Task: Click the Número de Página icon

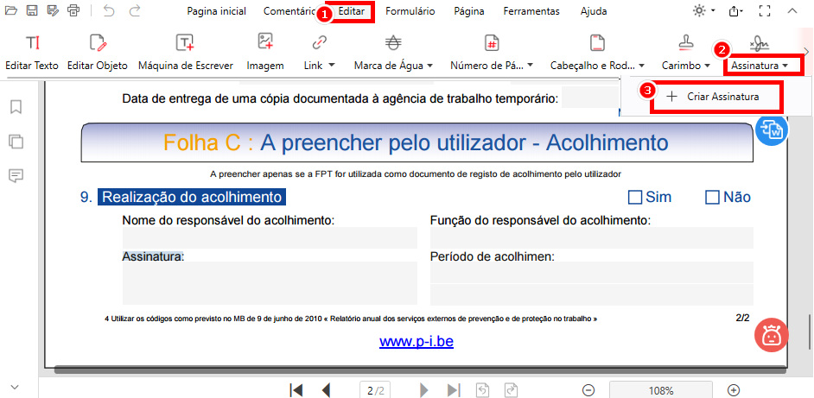Action: [491, 43]
